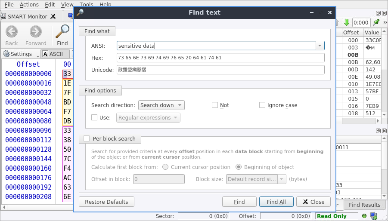Enable the Ignore case checkbox
The height and width of the screenshot is (221, 388).
[262, 105]
